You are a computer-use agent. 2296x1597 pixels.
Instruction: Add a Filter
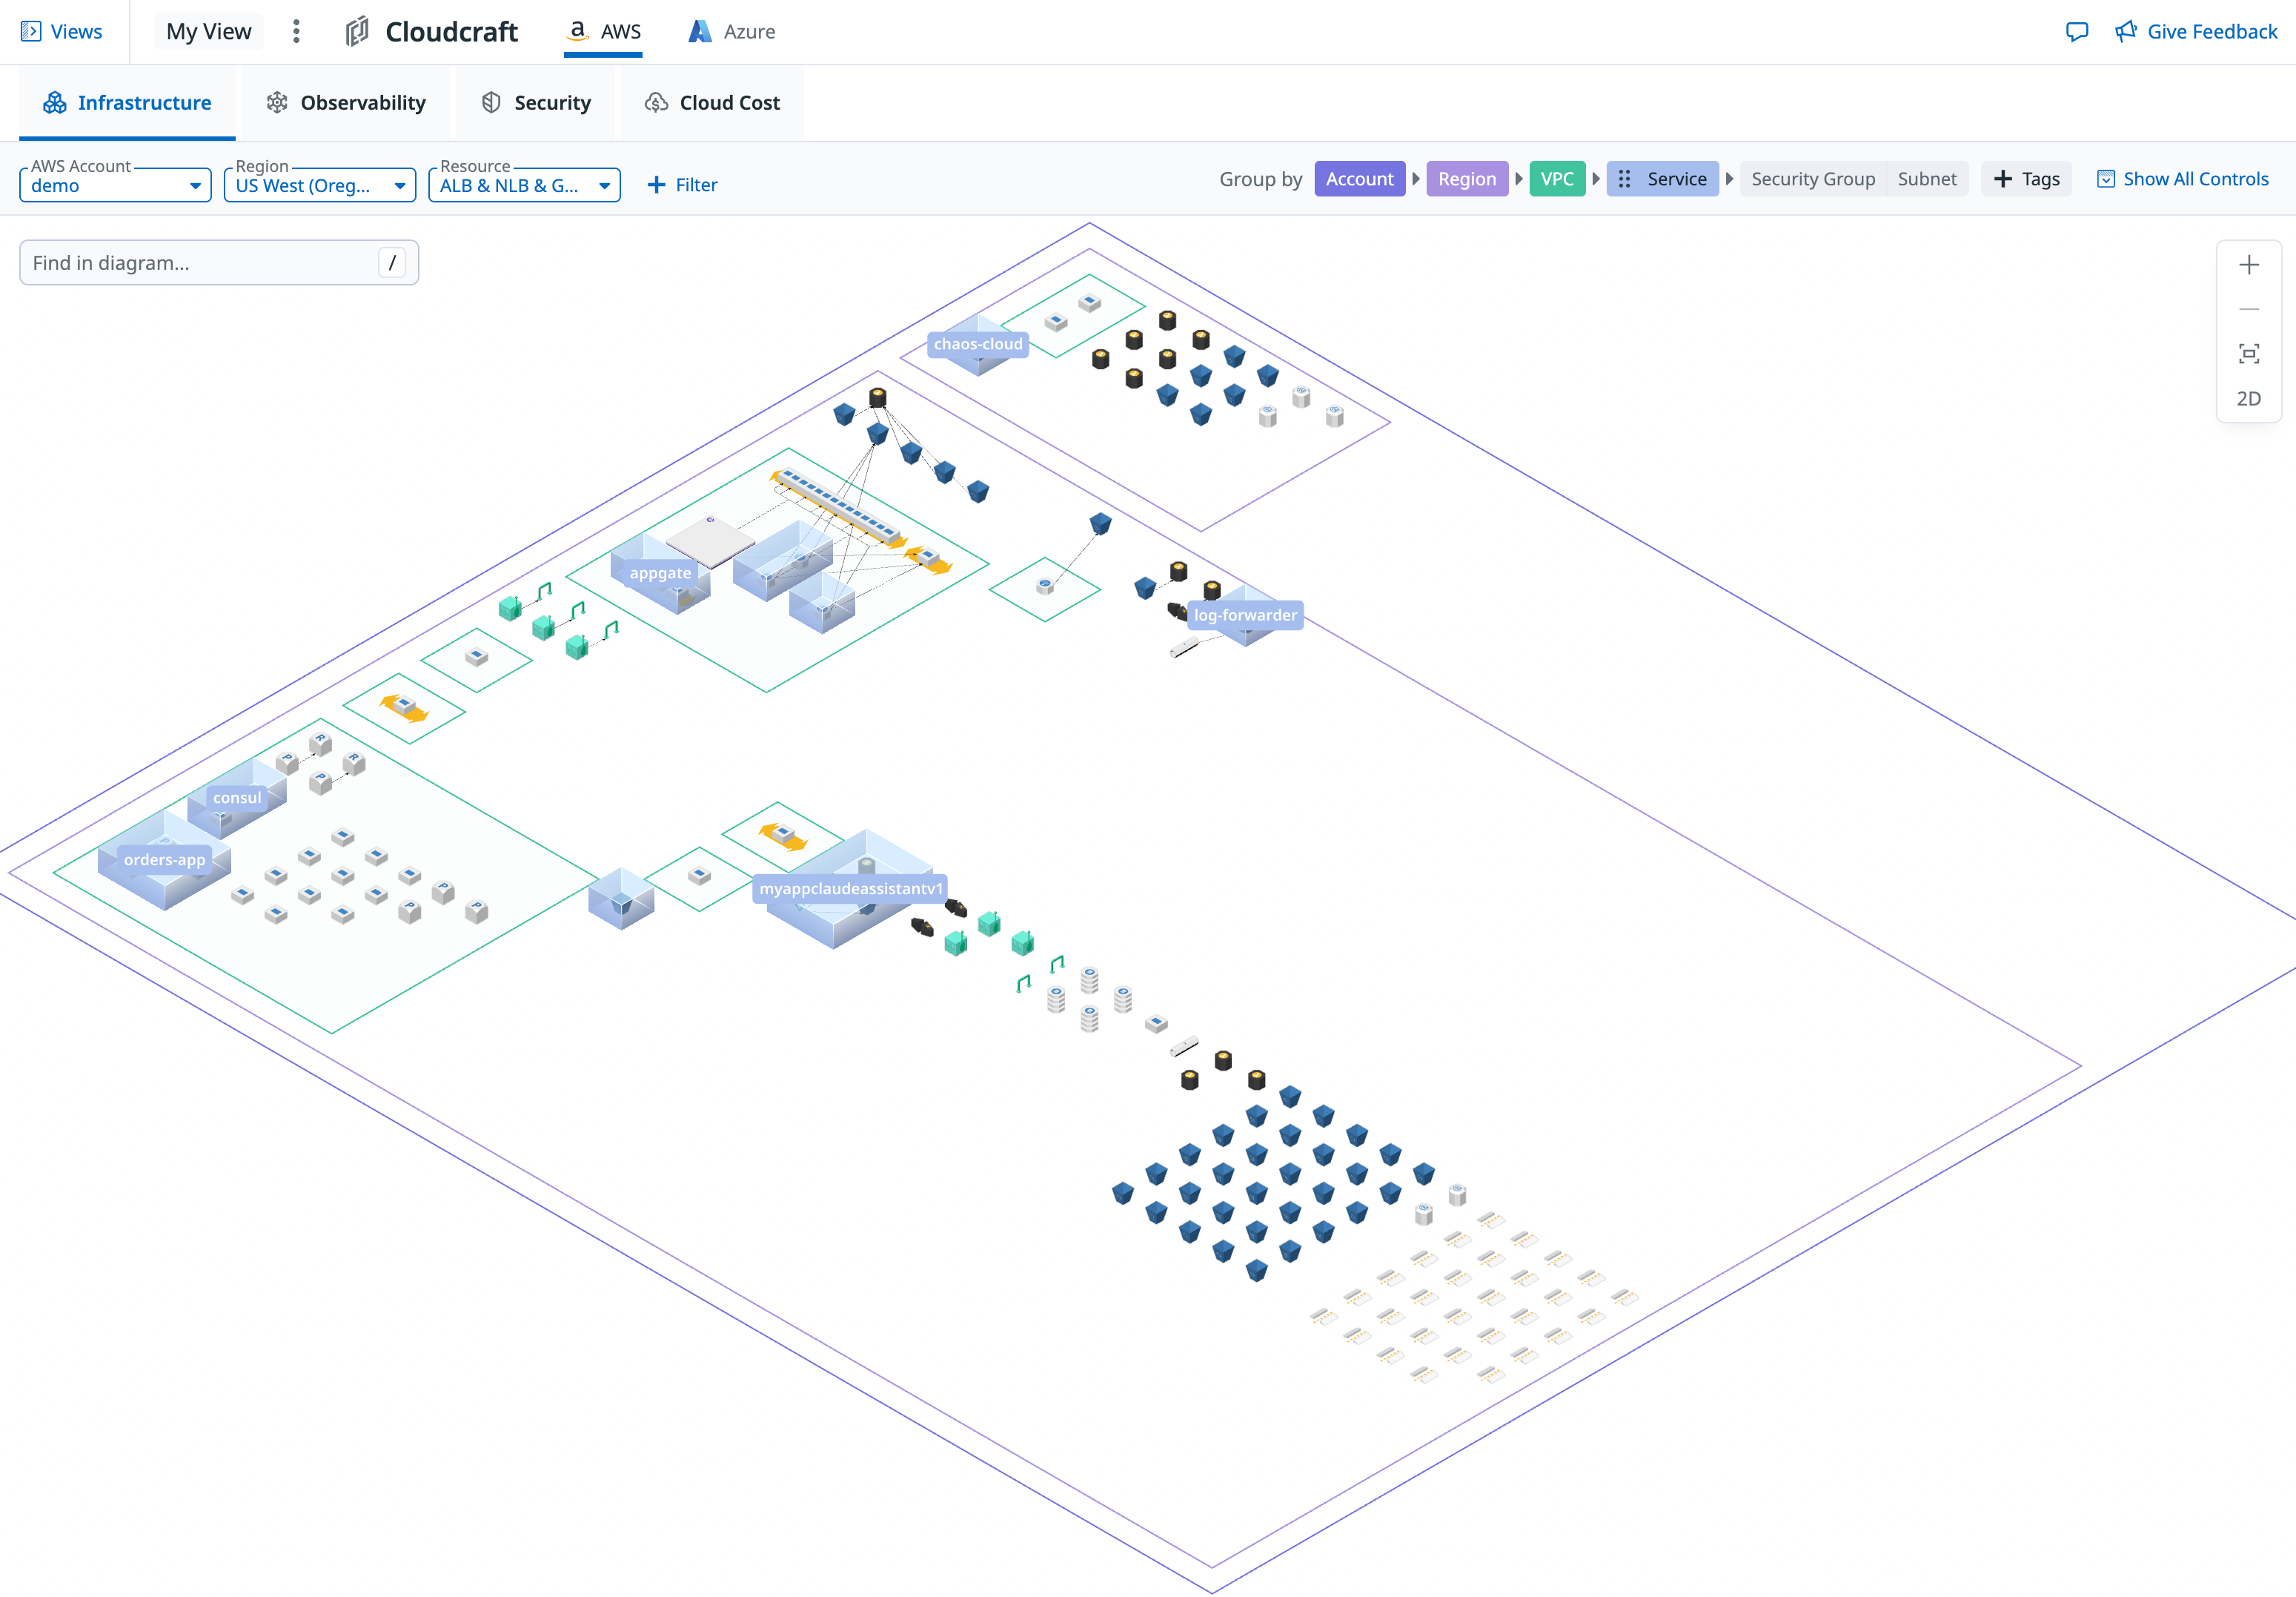(682, 185)
